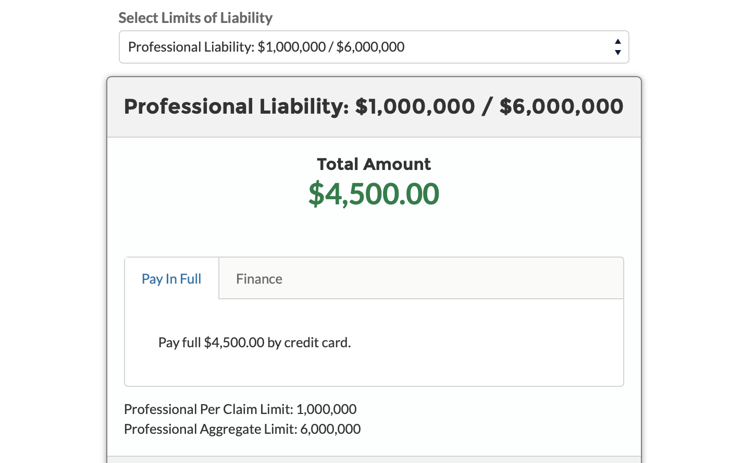The image size is (743, 463).
Task: Click the Professional Aggregate Limit line
Action: [x=242, y=429]
